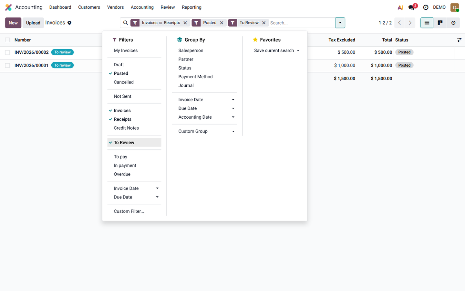The width and height of the screenshot is (465, 291).
Task: Open the Vendors menu
Action: (x=115, y=7)
